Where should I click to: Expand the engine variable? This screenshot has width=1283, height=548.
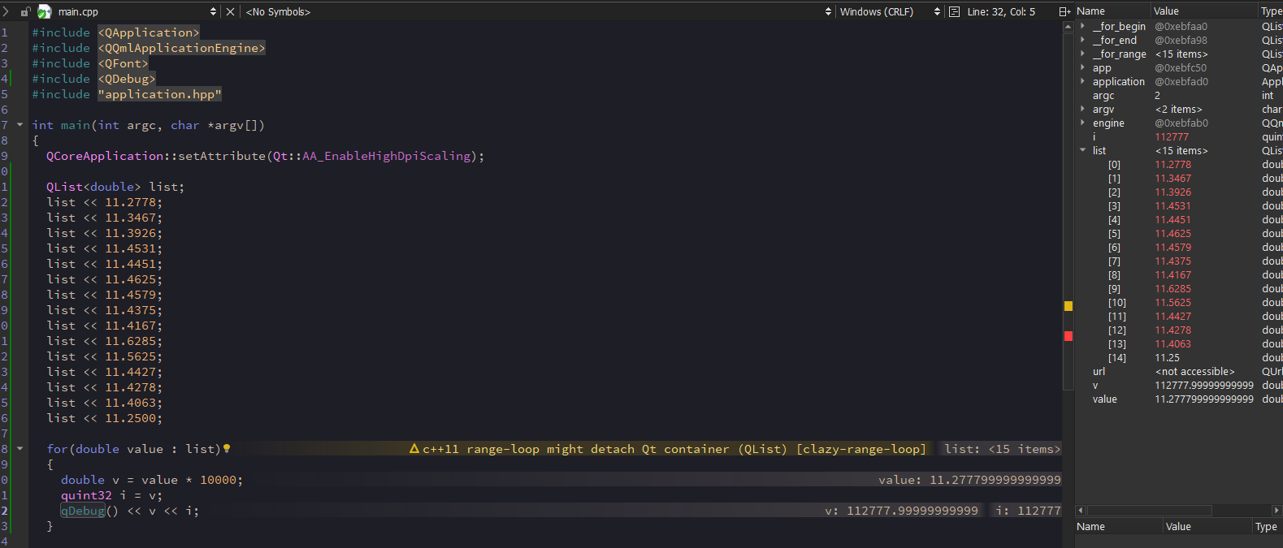(1082, 123)
